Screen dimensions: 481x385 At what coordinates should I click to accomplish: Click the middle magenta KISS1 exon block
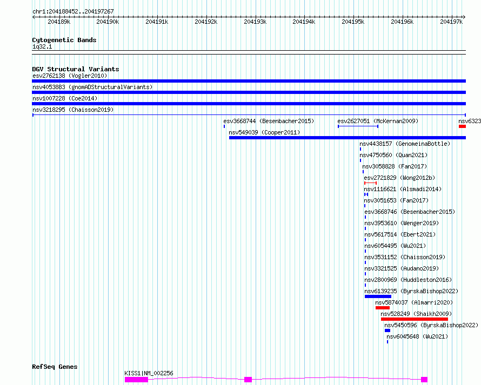coord(248,380)
